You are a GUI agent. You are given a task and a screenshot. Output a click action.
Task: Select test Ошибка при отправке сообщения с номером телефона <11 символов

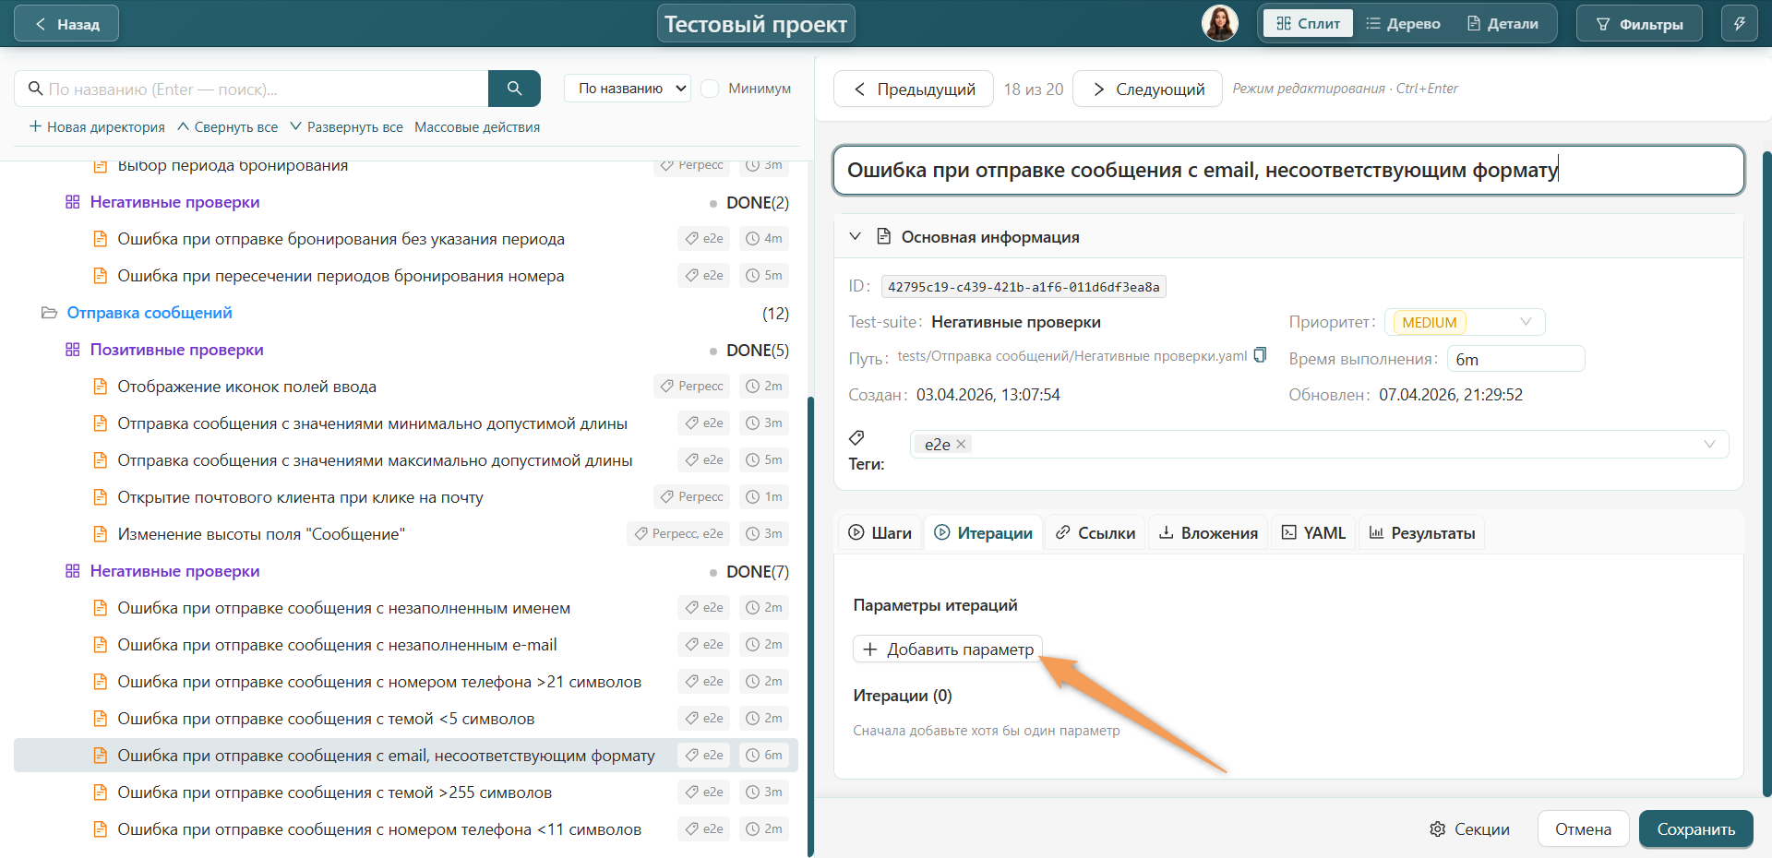pos(379,829)
